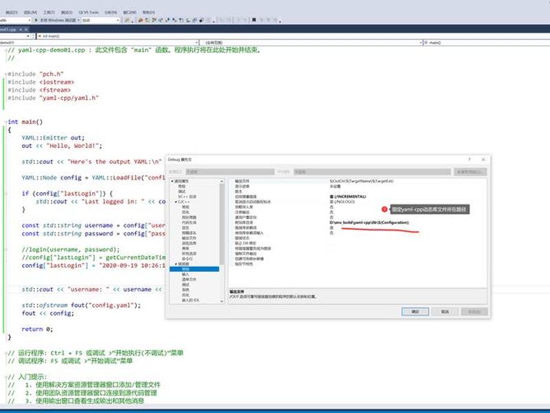
Task: Open the main() member navigation dropdown
Action: click(x=487, y=43)
